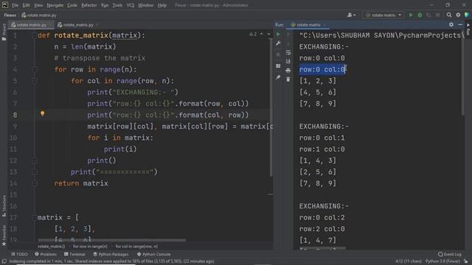This screenshot has height=265, width=472.
Task: Run rotate matrix from the top toolbar
Action: click(x=411, y=15)
